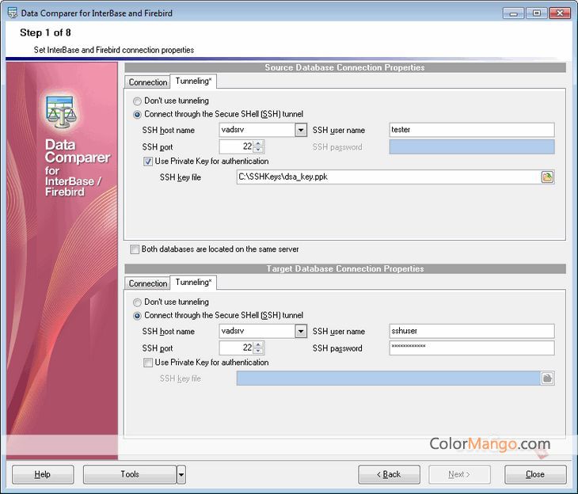578x494 pixels.
Task: Expand target SSH host name dropdown
Action: click(301, 331)
